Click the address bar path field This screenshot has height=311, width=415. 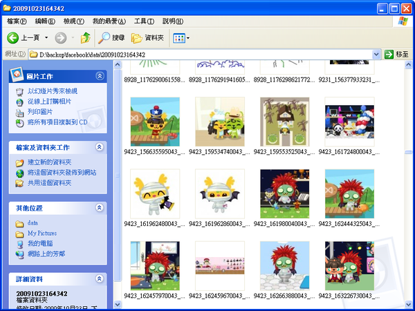pyautogui.click(x=200, y=55)
